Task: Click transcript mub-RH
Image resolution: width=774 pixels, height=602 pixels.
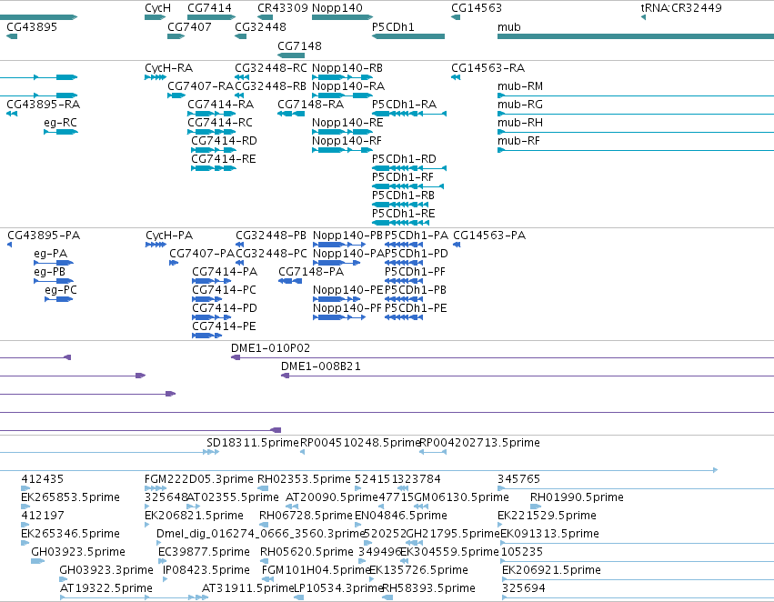Action: click(x=636, y=132)
